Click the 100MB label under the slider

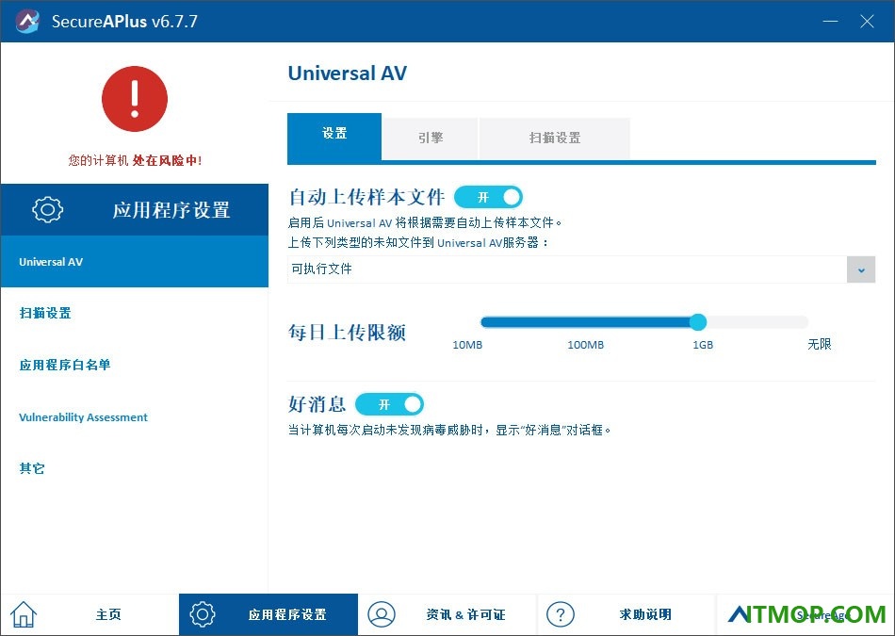586,345
